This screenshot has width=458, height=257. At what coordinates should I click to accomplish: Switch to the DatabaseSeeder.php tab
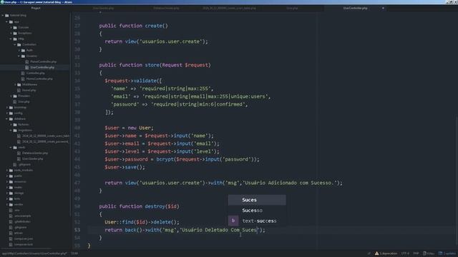tap(166, 8)
